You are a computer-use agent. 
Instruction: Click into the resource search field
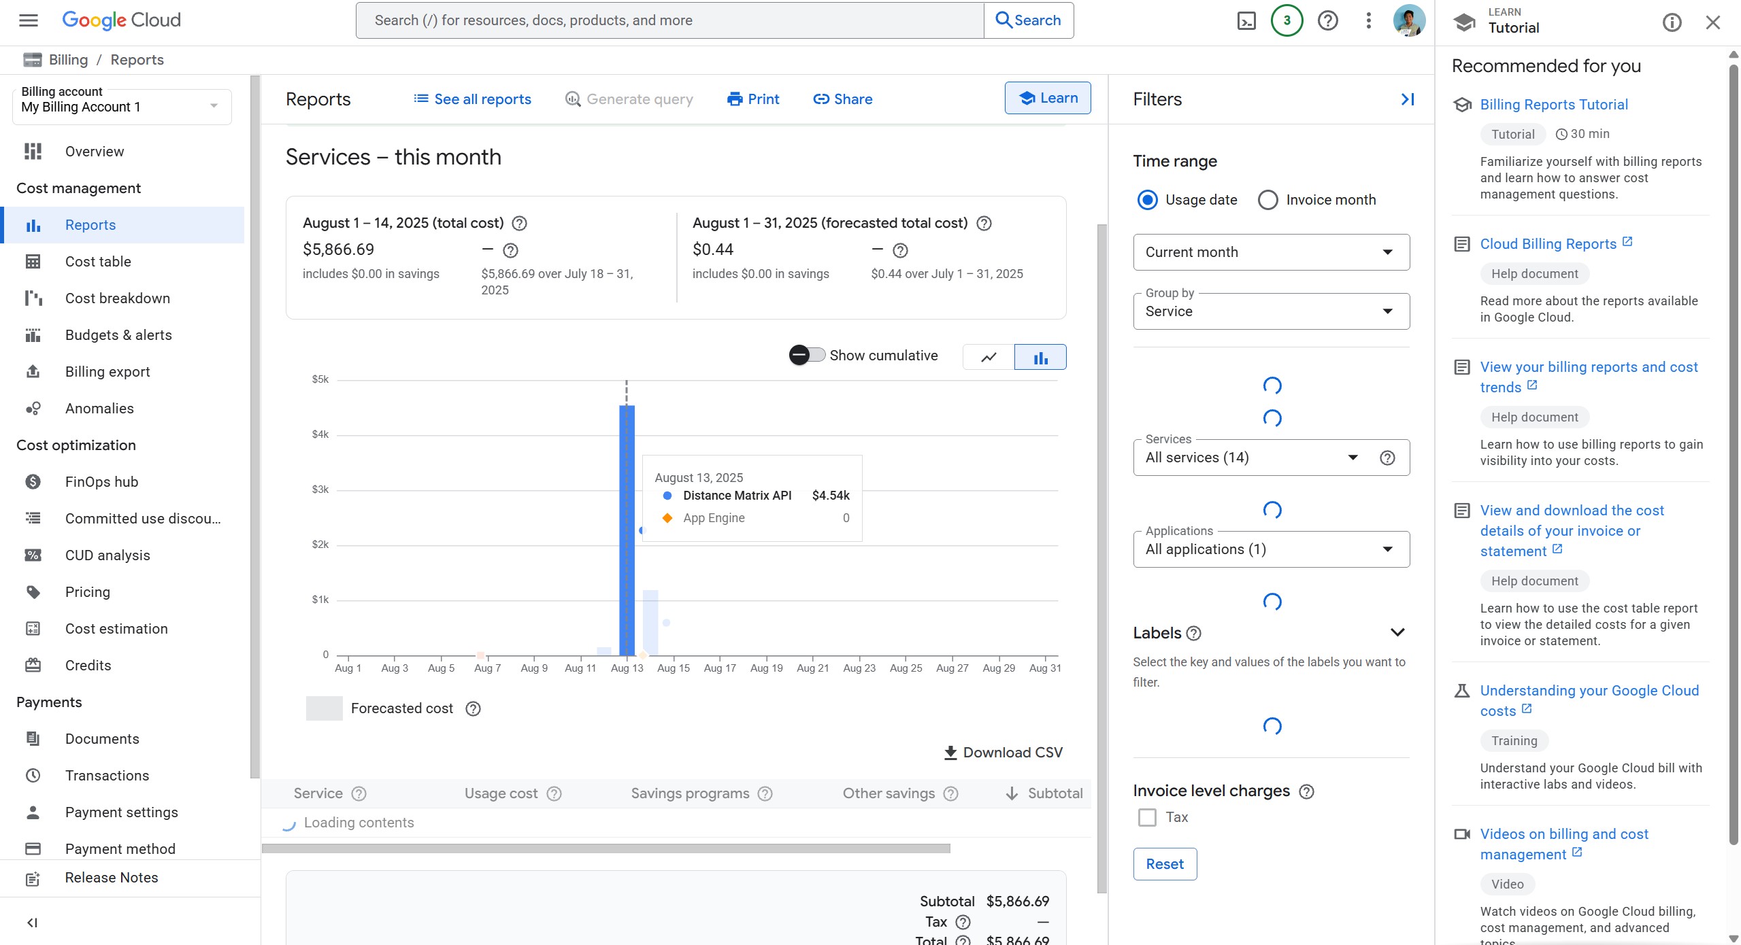pos(669,20)
